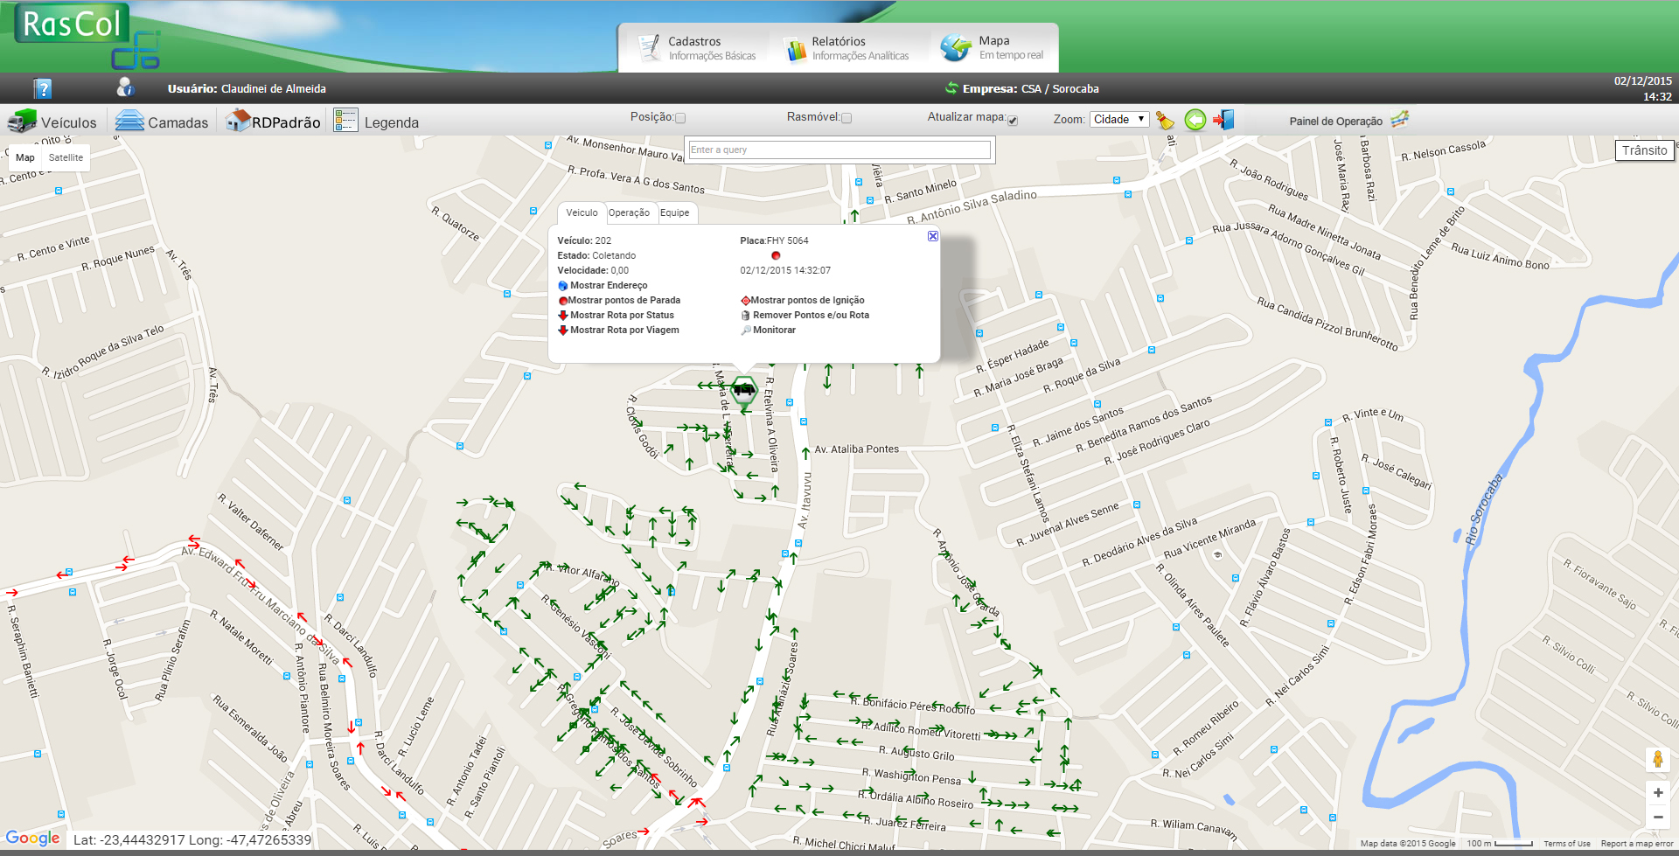Open the Zoom Cidade dropdown
This screenshot has width=1679, height=856.
1118,120
